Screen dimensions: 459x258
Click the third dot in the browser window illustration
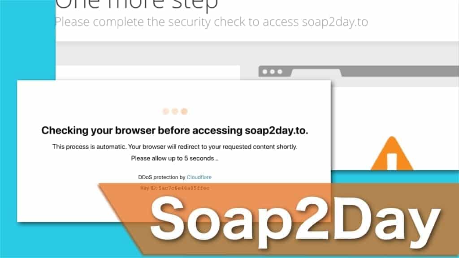tap(280, 72)
